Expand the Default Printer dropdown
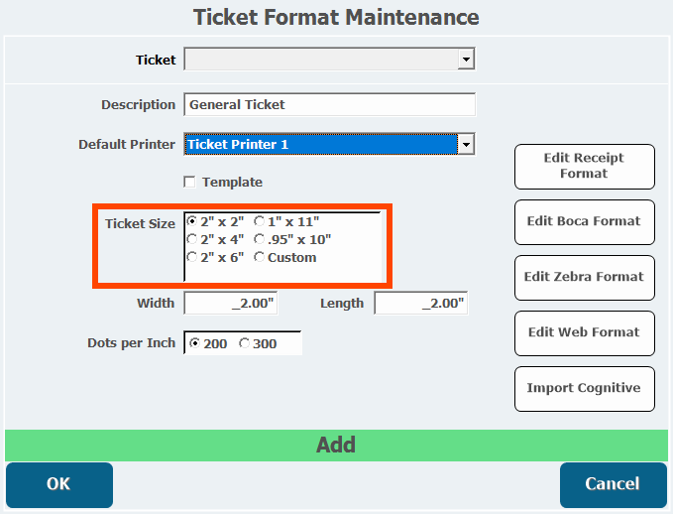This screenshot has height=514, width=673. 466,145
